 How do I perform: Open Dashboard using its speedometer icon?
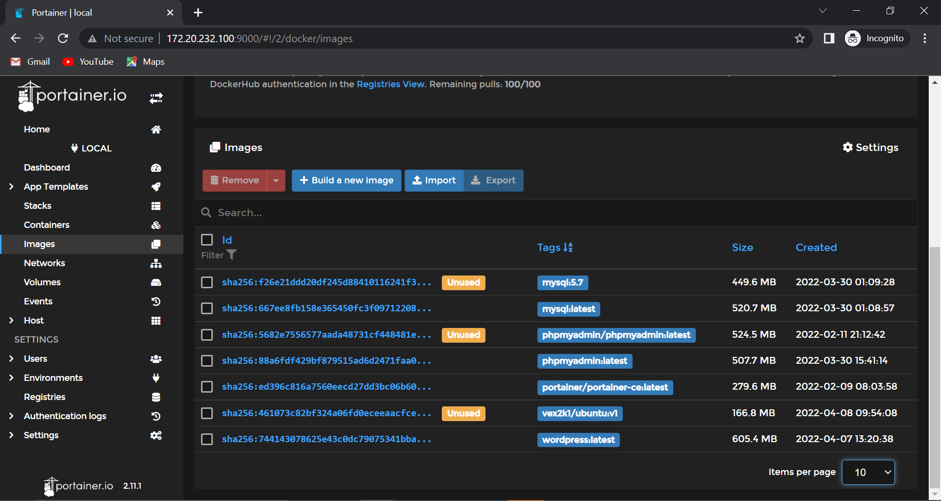pos(155,168)
